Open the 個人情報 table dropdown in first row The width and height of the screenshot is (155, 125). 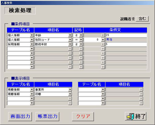point(32,35)
